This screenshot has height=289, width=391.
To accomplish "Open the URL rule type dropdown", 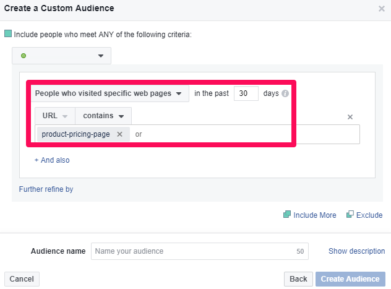I will [x=55, y=116].
